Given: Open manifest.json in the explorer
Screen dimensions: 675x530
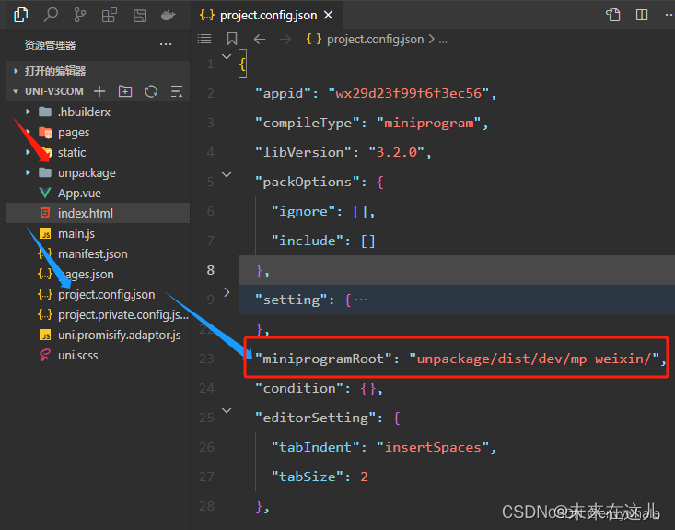Looking at the screenshot, I should point(93,253).
